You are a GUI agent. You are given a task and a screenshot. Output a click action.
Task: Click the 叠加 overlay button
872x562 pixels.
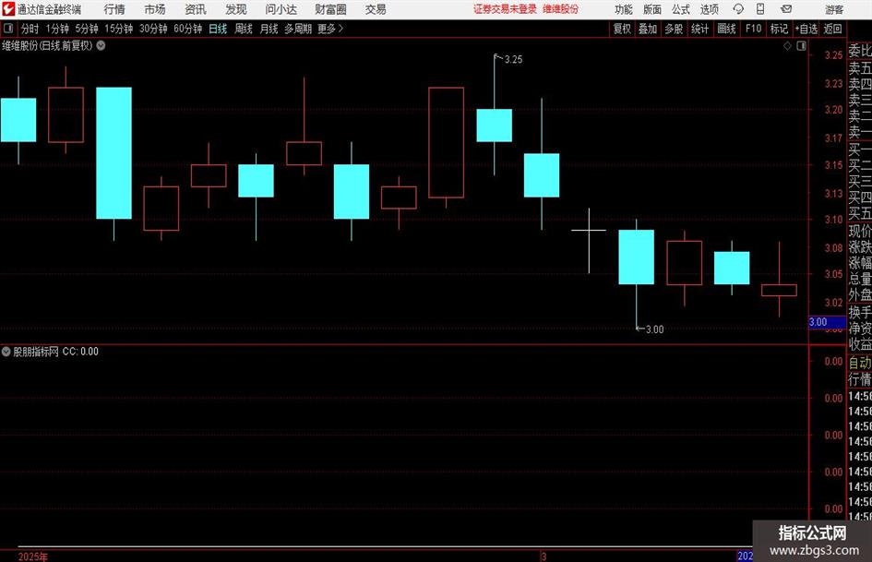tap(648, 29)
